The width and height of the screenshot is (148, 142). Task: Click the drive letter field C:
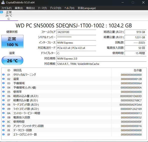(76, 53)
